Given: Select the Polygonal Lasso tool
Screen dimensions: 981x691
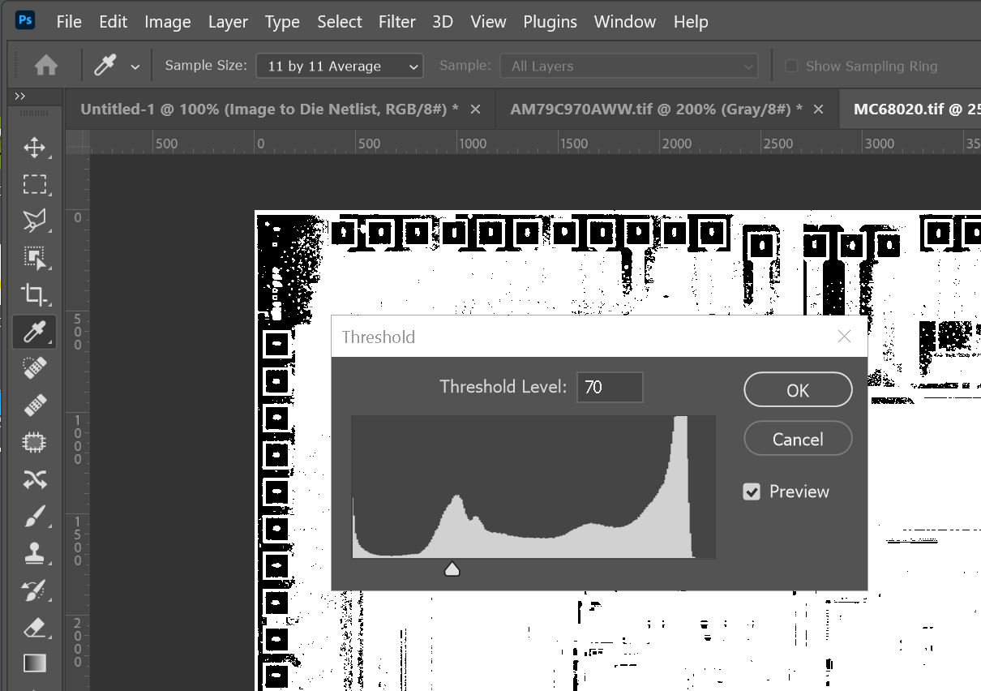Looking at the screenshot, I should pyautogui.click(x=34, y=221).
